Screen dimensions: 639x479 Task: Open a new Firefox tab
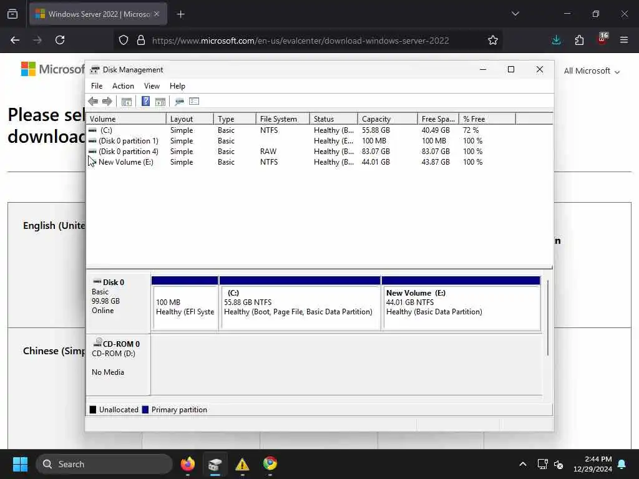(180, 14)
